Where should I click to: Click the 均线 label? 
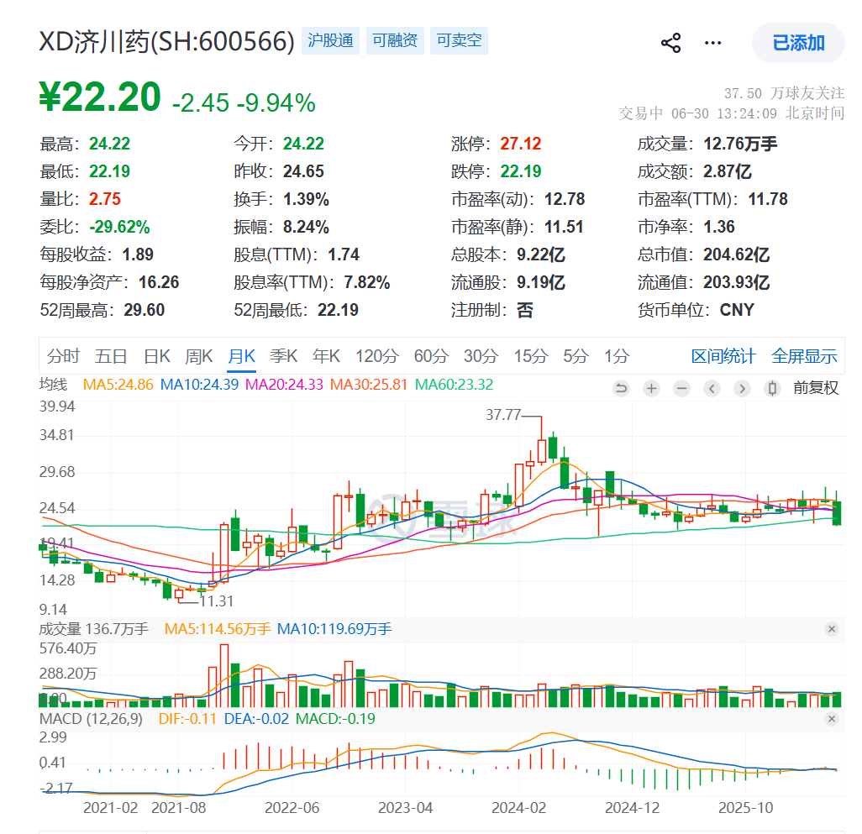click(53, 385)
